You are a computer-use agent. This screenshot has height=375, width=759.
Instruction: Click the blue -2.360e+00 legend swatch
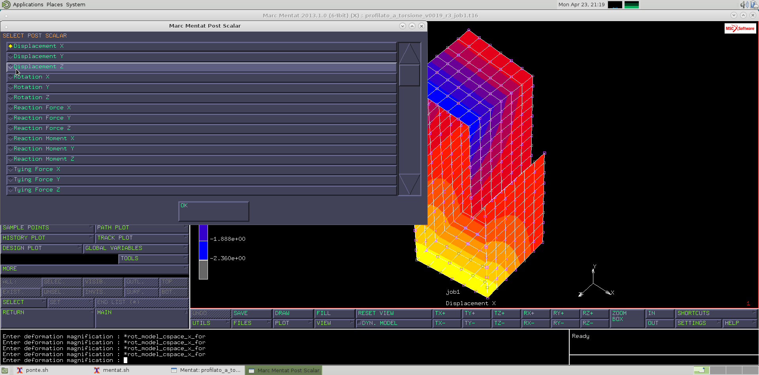[x=203, y=251]
